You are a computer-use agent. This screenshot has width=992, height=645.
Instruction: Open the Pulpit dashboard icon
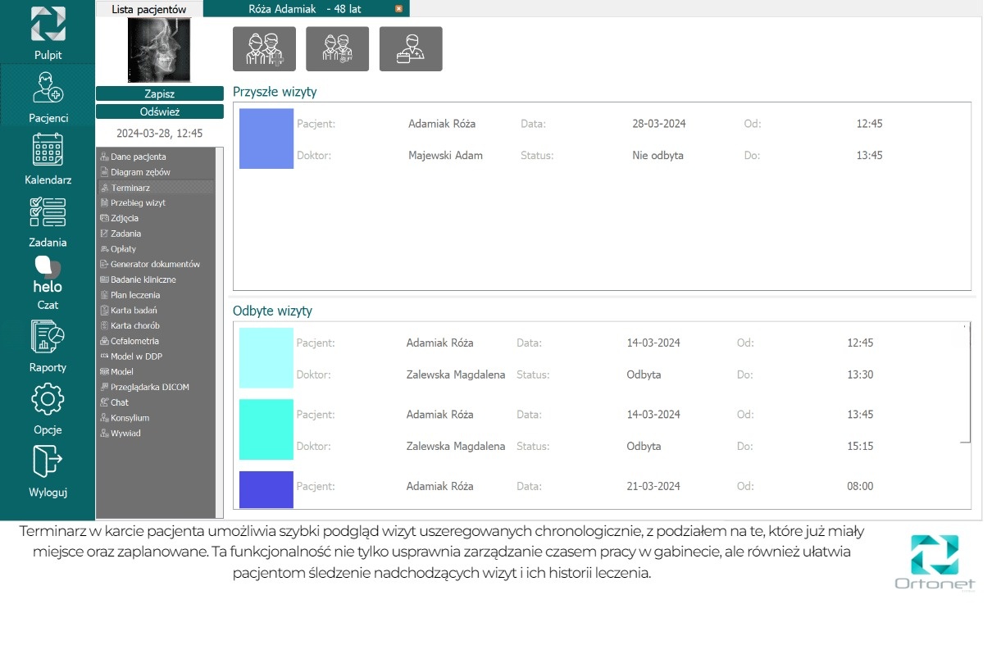[x=48, y=25]
